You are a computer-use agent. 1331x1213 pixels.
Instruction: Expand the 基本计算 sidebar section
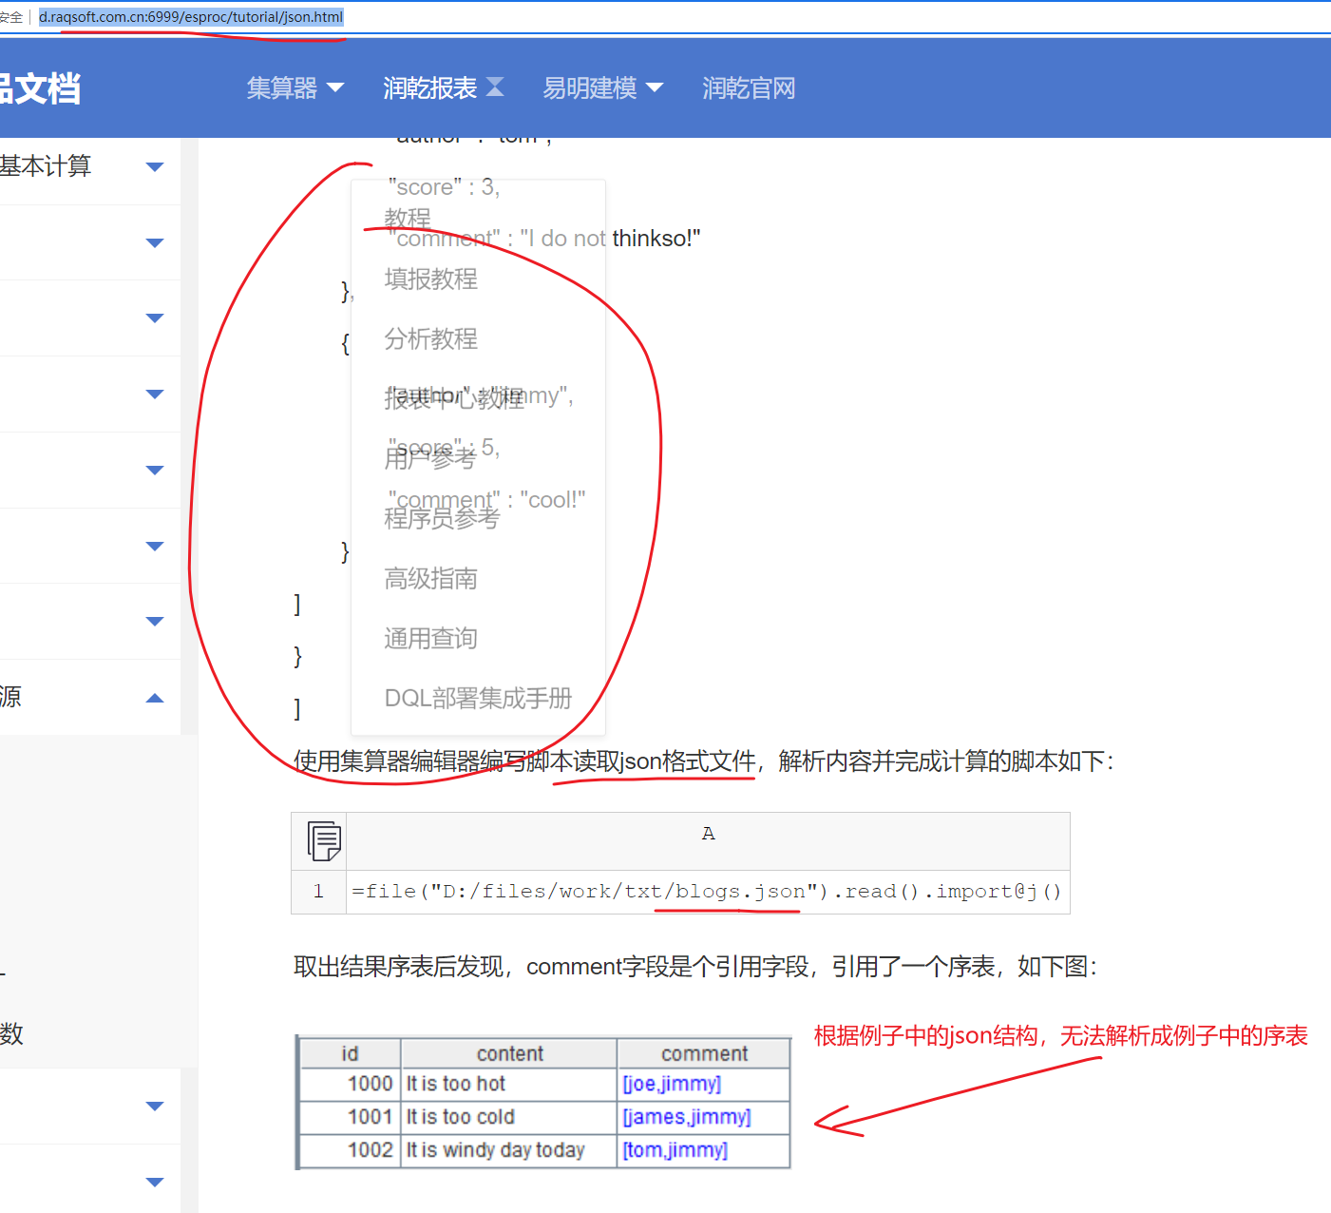155,166
